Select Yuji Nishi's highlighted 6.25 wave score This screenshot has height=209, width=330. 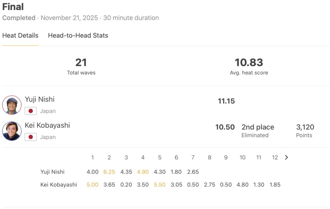pyautogui.click(x=109, y=172)
